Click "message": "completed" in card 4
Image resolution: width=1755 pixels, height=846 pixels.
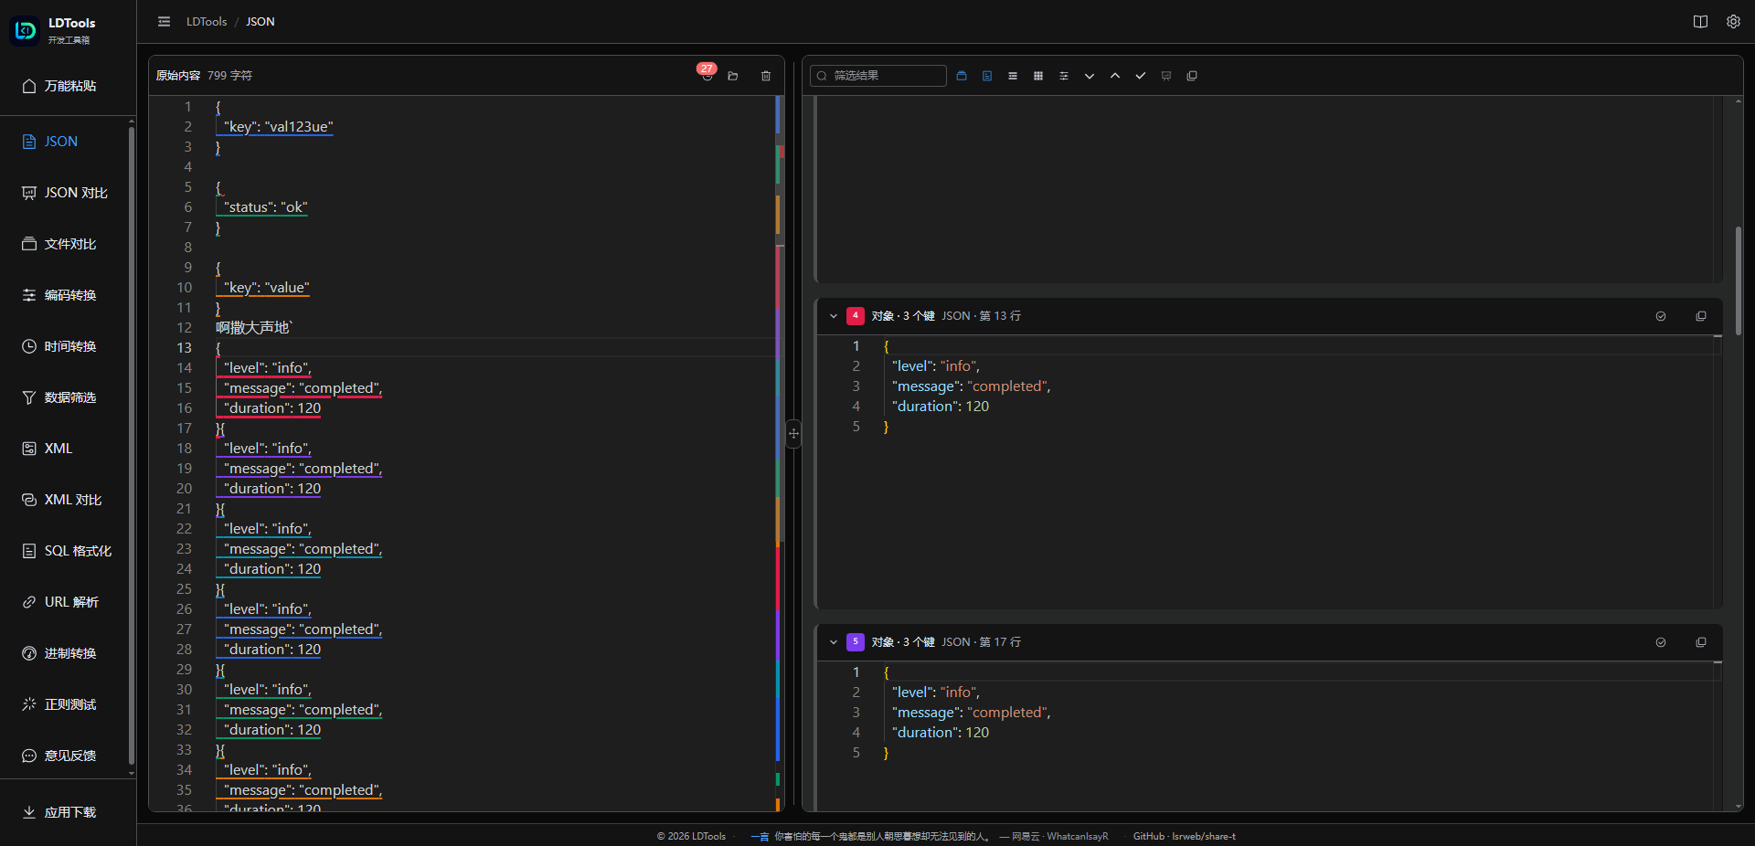click(x=971, y=386)
